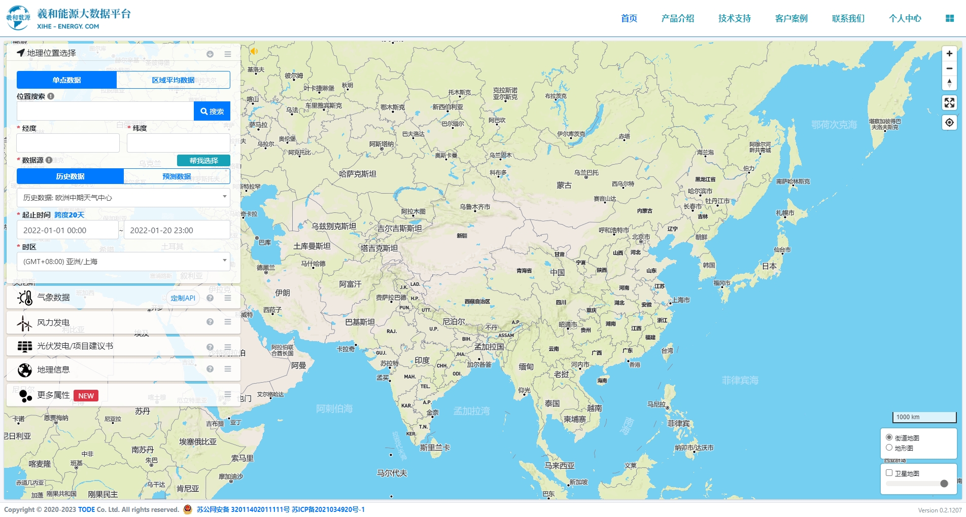This screenshot has width=966, height=517.
Task: Open 个人中心 in the top navigation
Action: click(905, 18)
